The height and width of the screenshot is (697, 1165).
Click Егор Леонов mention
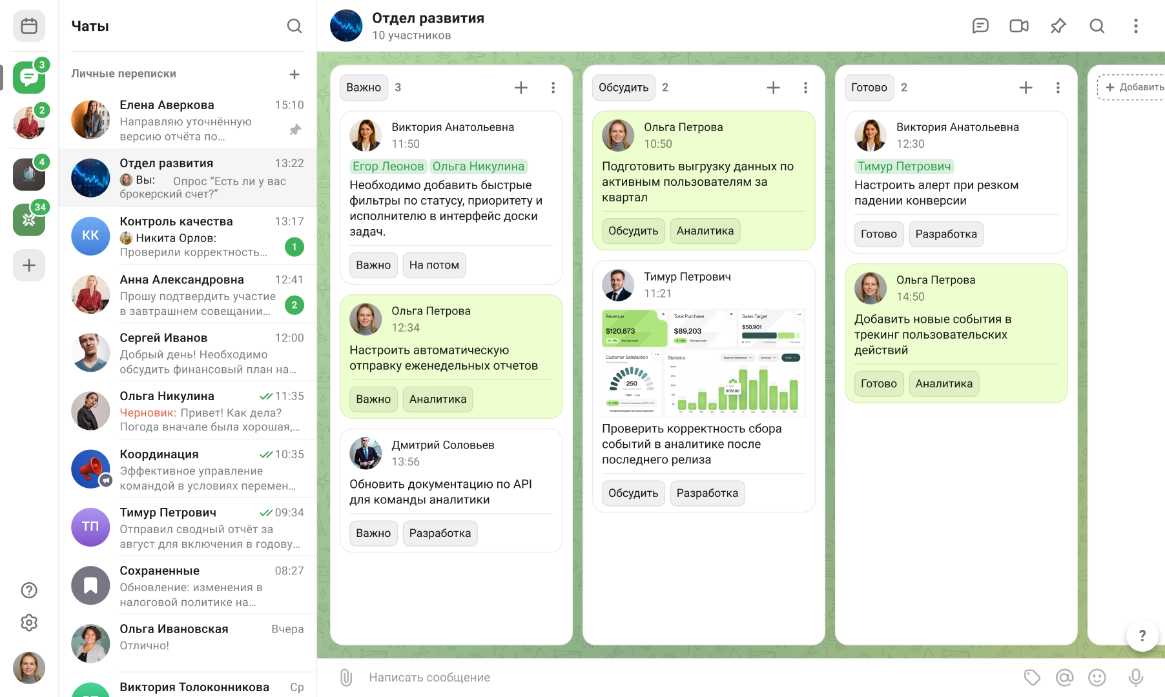[388, 167]
